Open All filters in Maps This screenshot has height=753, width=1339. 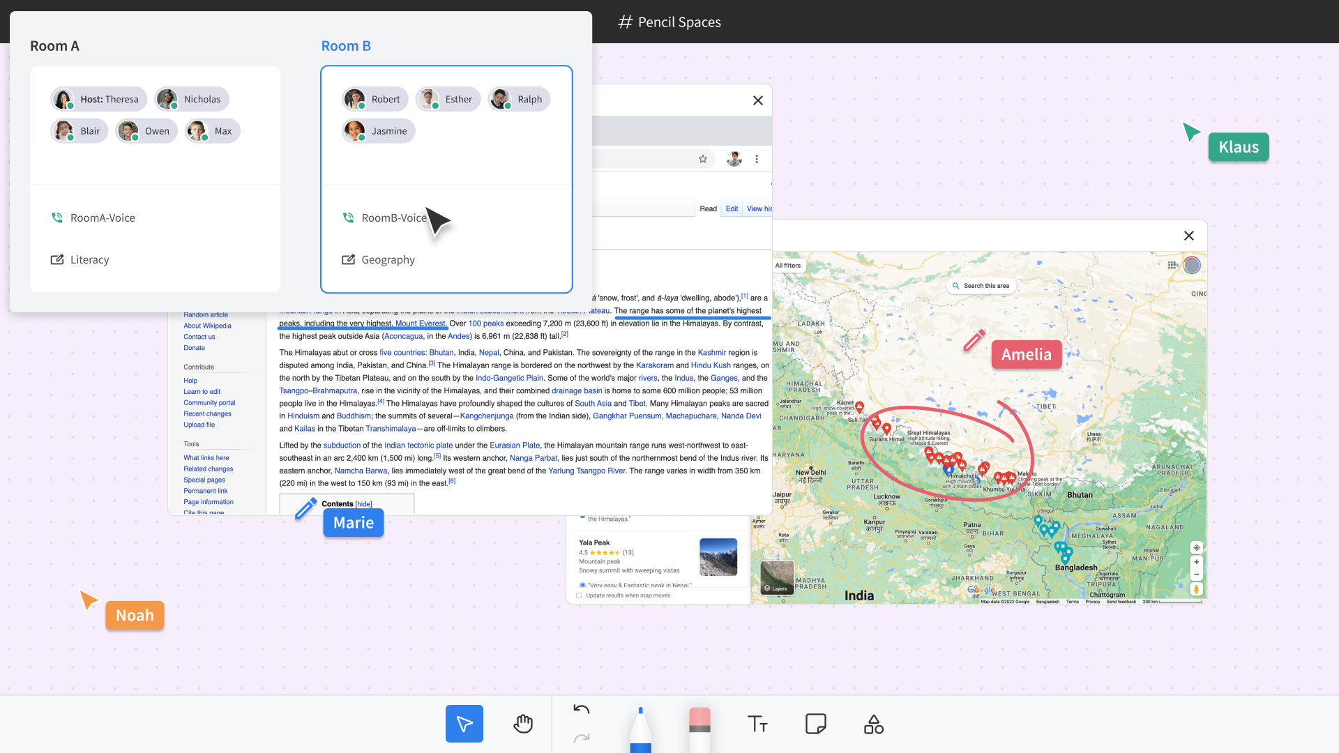(x=788, y=266)
